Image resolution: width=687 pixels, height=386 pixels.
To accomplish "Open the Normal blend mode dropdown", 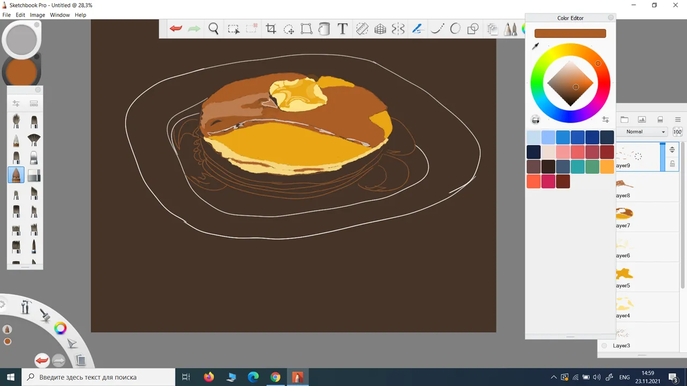I will [642, 132].
